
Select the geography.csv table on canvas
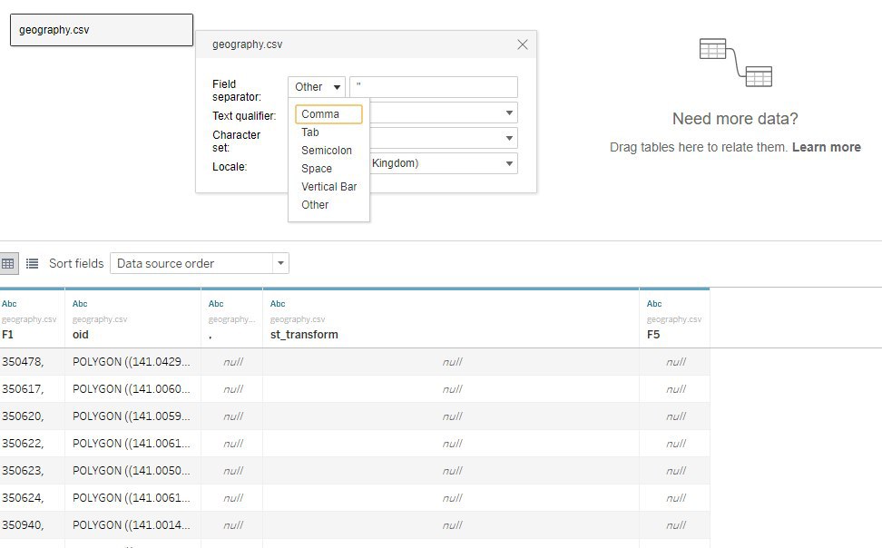coord(102,30)
